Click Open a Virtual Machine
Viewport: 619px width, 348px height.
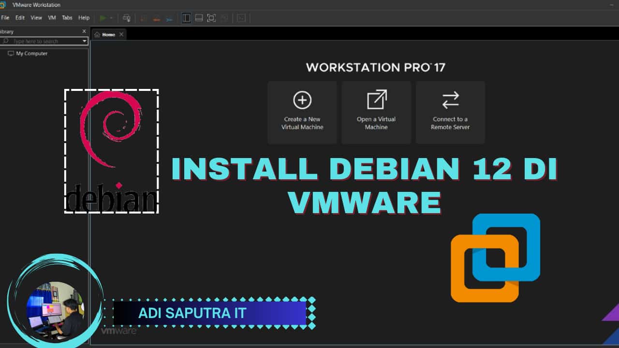click(376, 112)
